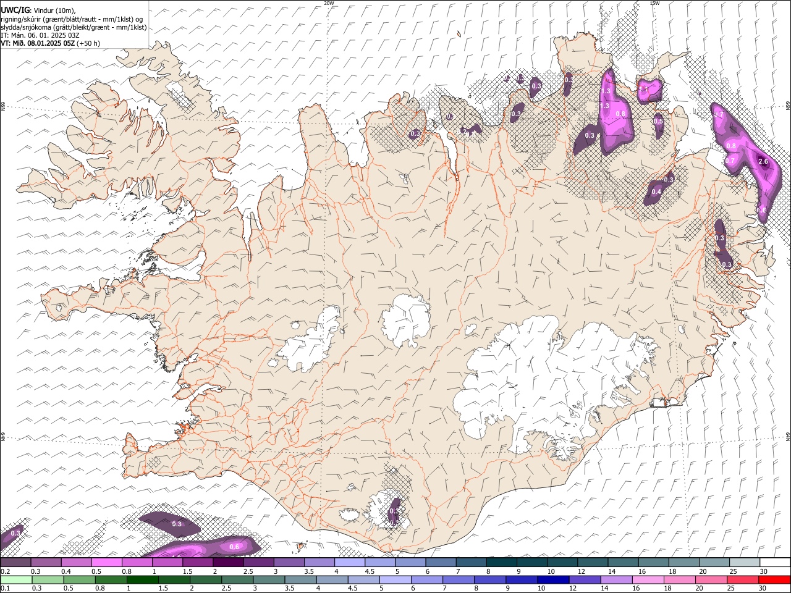Click the '15W' longitude label
The image size is (791, 593).
point(654,3)
